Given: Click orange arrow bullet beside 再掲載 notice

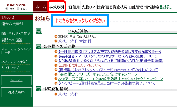Looking at the screenshot, I should coord(56,70).
